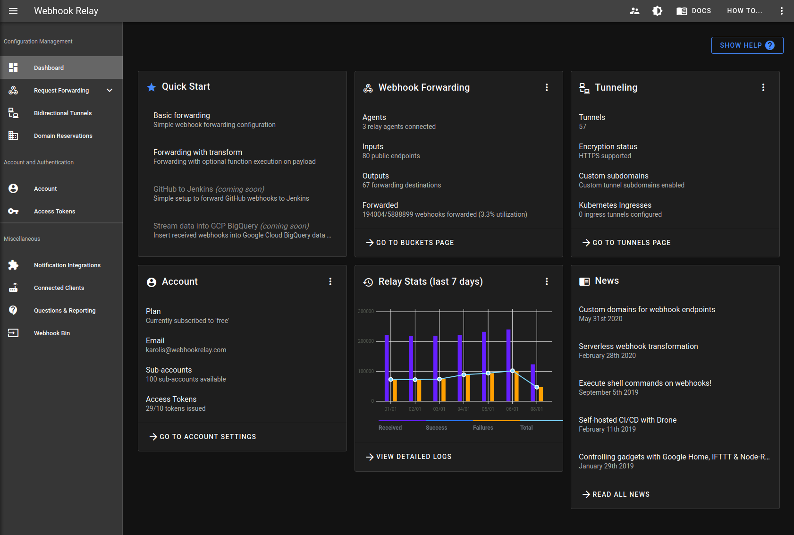This screenshot has width=794, height=535.
Task: Open Connected Clients from the sidebar
Action: (x=59, y=288)
